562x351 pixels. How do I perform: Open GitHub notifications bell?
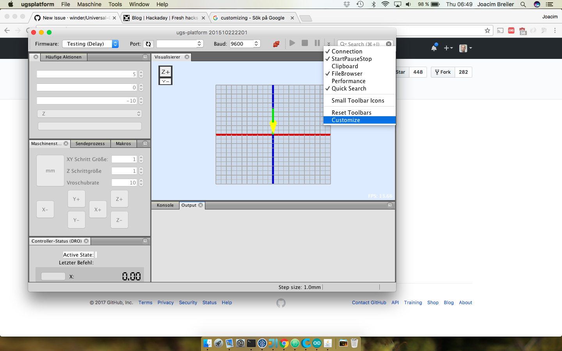coord(434,48)
